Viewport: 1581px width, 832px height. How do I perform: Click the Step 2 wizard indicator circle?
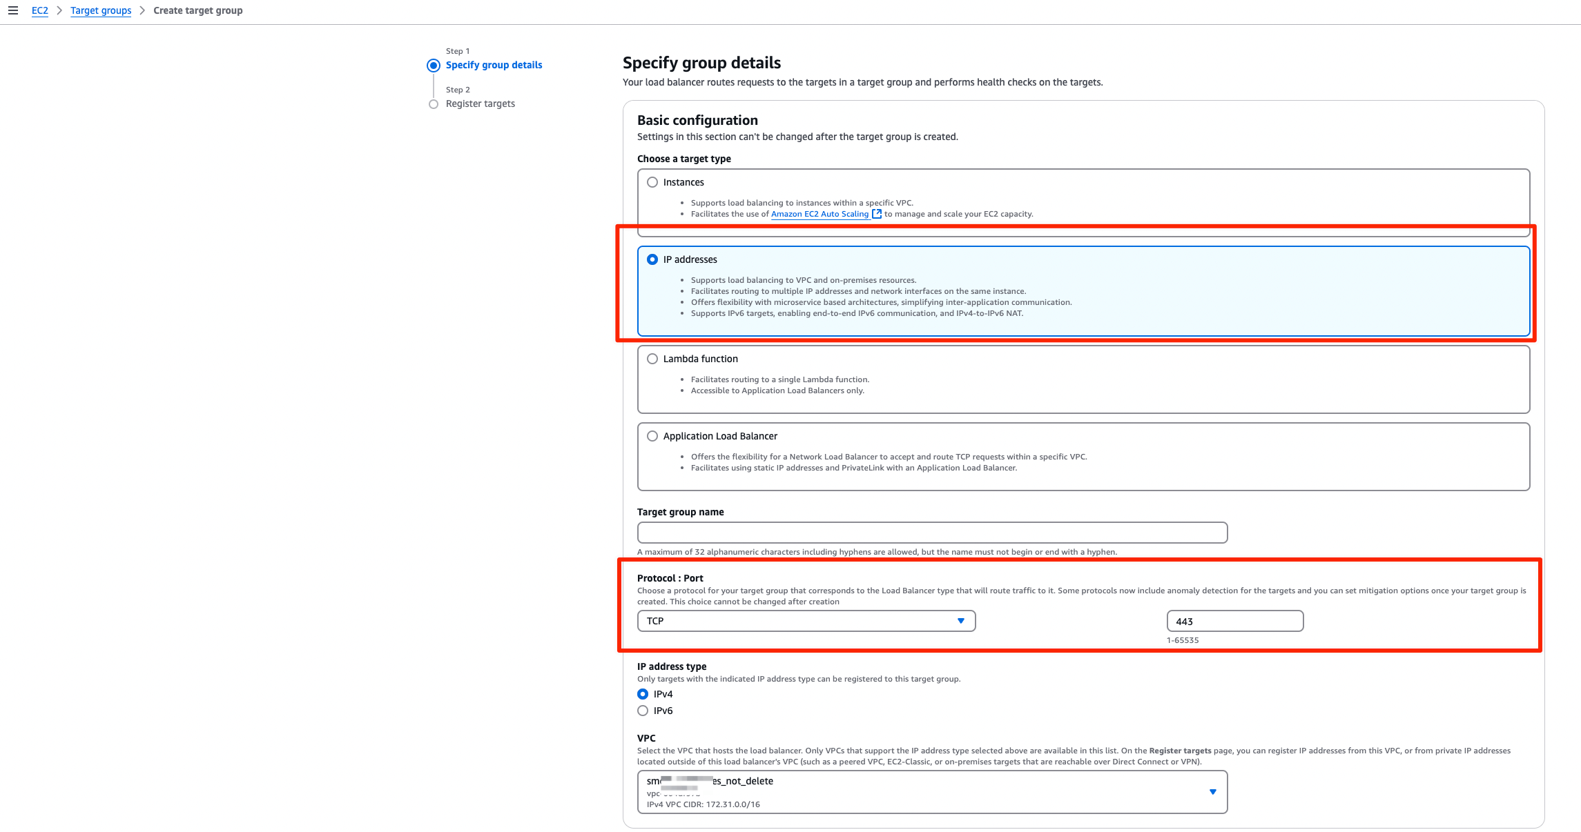coord(434,104)
